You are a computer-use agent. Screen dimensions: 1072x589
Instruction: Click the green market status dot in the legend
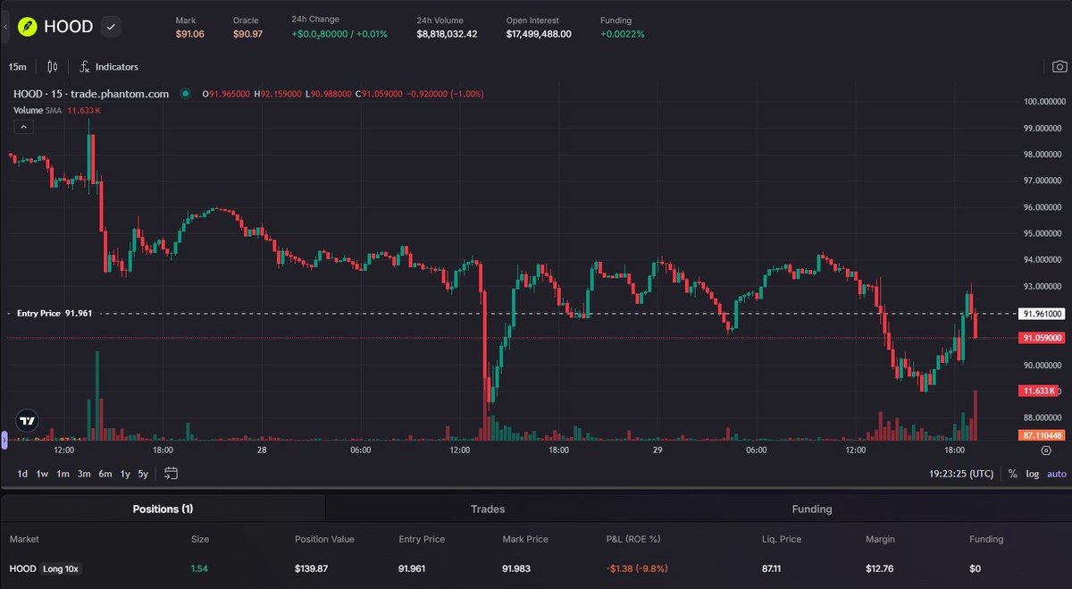coord(186,93)
